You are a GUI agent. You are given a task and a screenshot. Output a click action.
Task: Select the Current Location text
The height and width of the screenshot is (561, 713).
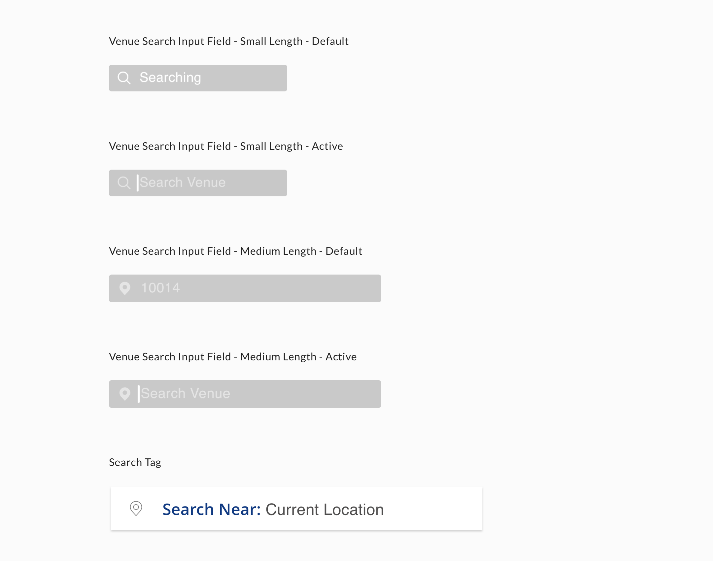[x=324, y=509]
